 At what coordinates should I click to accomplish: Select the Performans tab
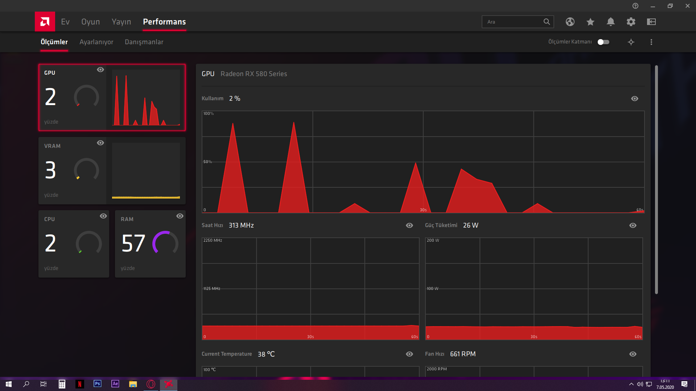coord(164,22)
